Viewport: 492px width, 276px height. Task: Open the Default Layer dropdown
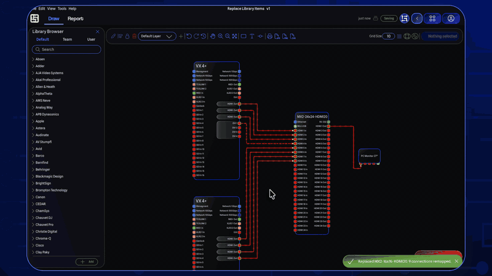157,36
